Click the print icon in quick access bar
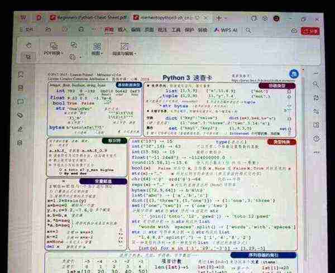Viewport: 335px width, 273px height. 81,30
